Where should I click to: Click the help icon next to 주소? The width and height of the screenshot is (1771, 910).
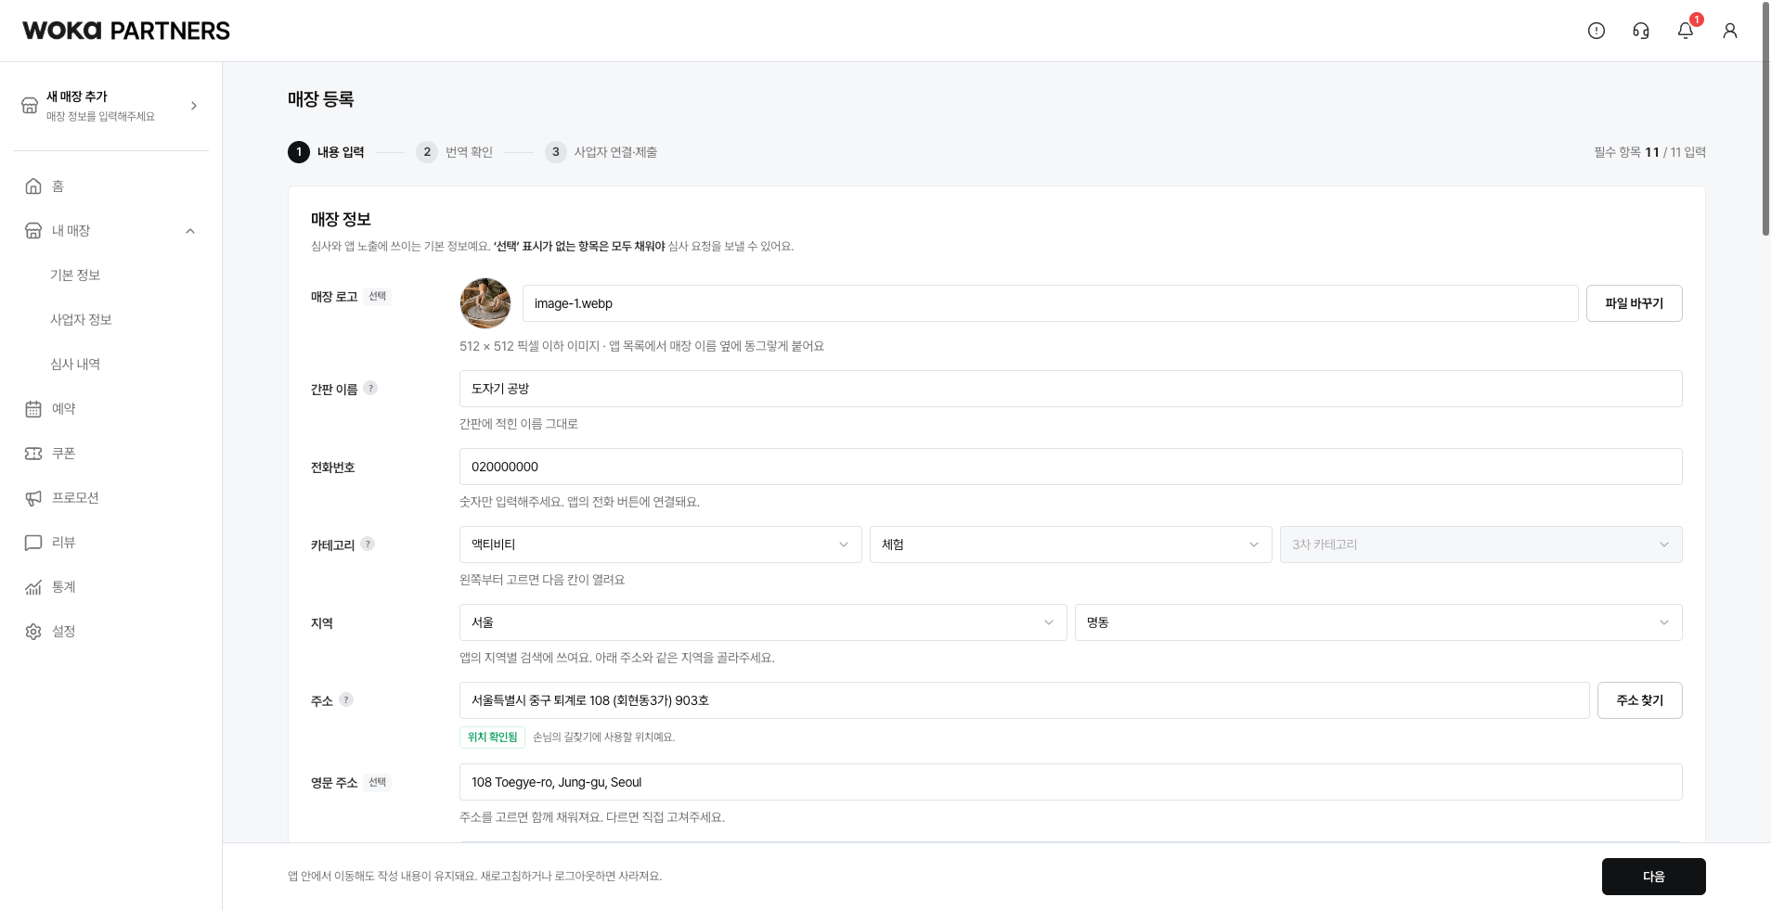(x=346, y=699)
